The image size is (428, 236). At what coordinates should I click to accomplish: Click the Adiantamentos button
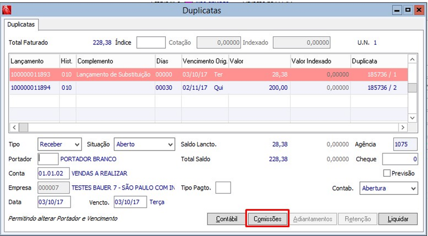[x=313, y=219]
